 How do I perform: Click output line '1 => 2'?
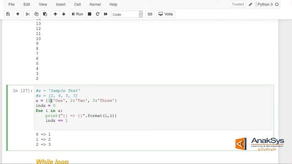point(43,139)
